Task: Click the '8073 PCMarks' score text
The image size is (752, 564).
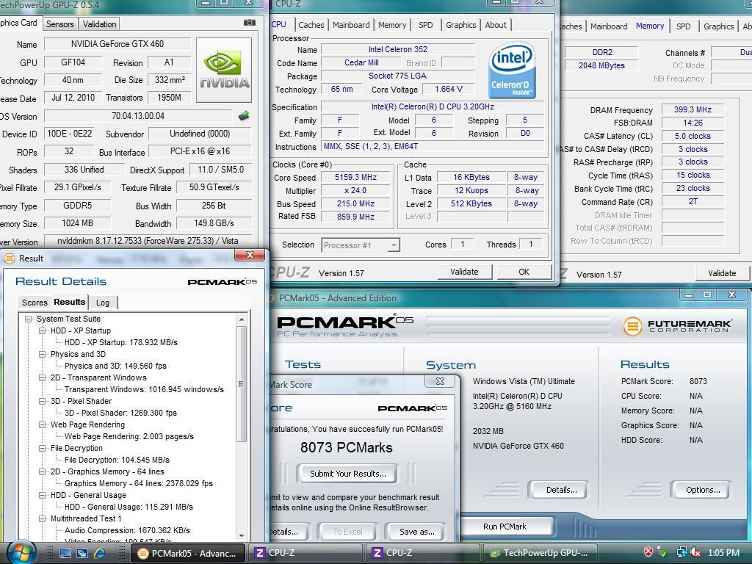Action: point(347,447)
